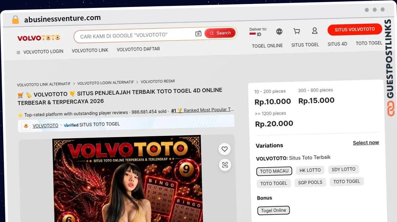Click the SITUS VOLVOTOTO red button
The height and width of the screenshot is (222, 397).
355,29
